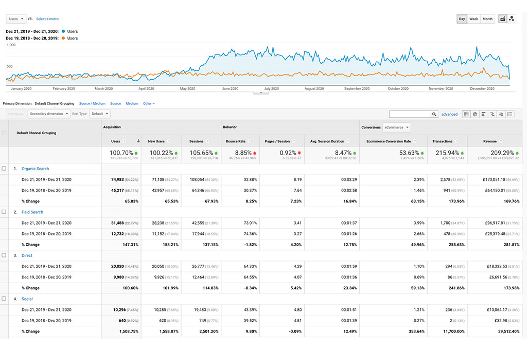
Task: Switch to the line chart view icon
Action: [x=502, y=19]
